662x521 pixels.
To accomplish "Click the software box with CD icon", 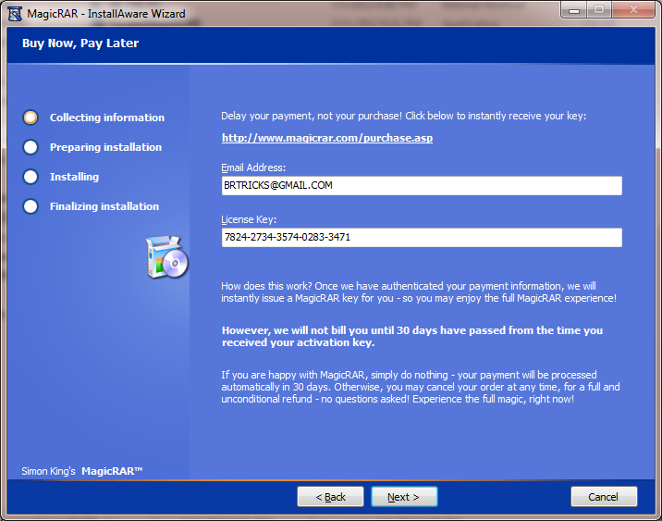I will pyautogui.click(x=167, y=256).
